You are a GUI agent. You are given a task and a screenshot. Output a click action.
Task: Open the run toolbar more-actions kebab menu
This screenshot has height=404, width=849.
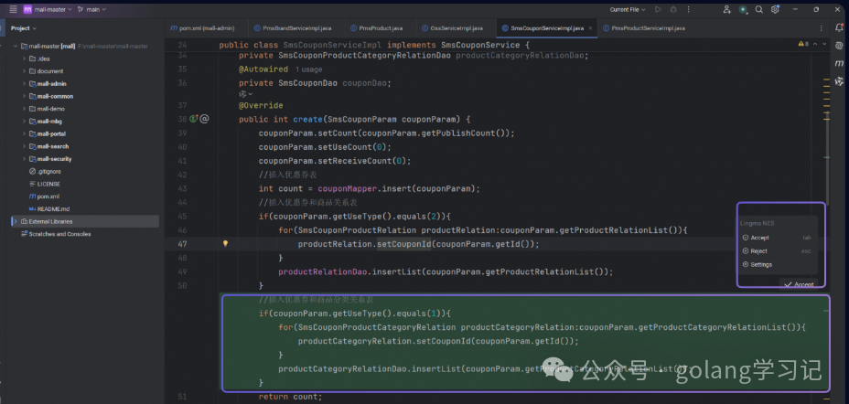pos(688,9)
